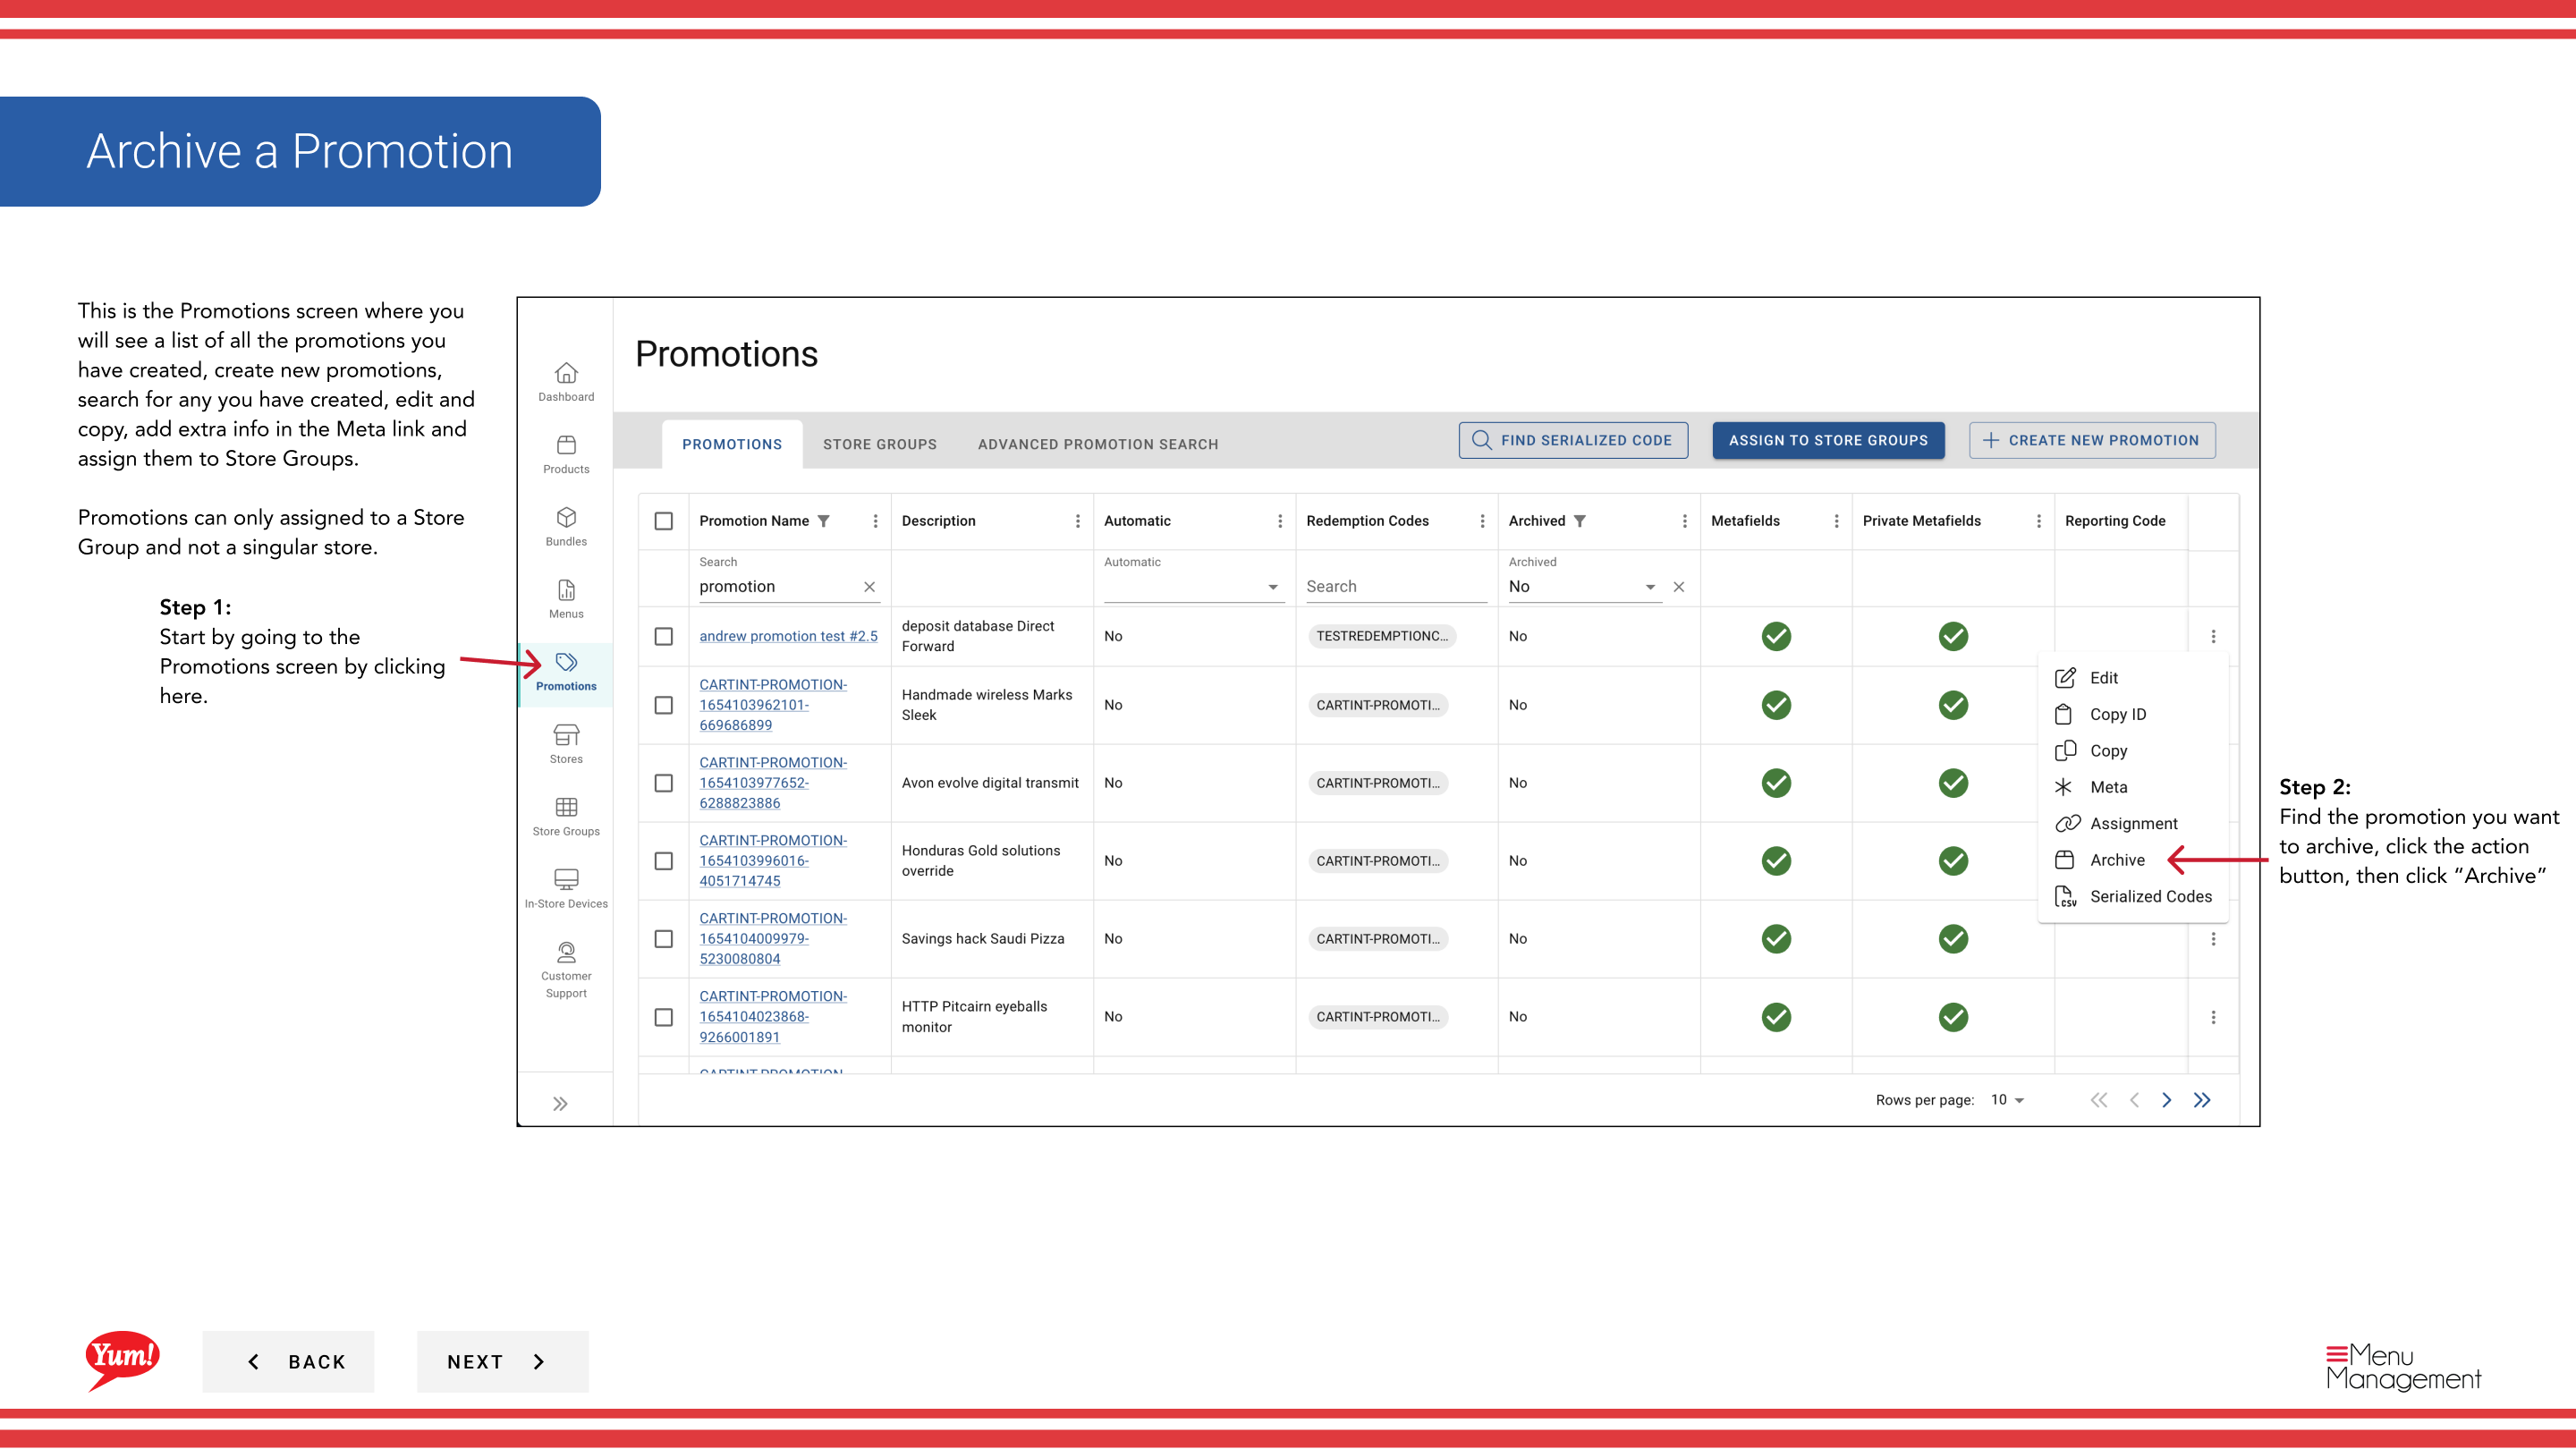Open In-Store Devices sidebar item
Viewport: 2576px width, 1449px height.
pyautogui.click(x=566, y=889)
